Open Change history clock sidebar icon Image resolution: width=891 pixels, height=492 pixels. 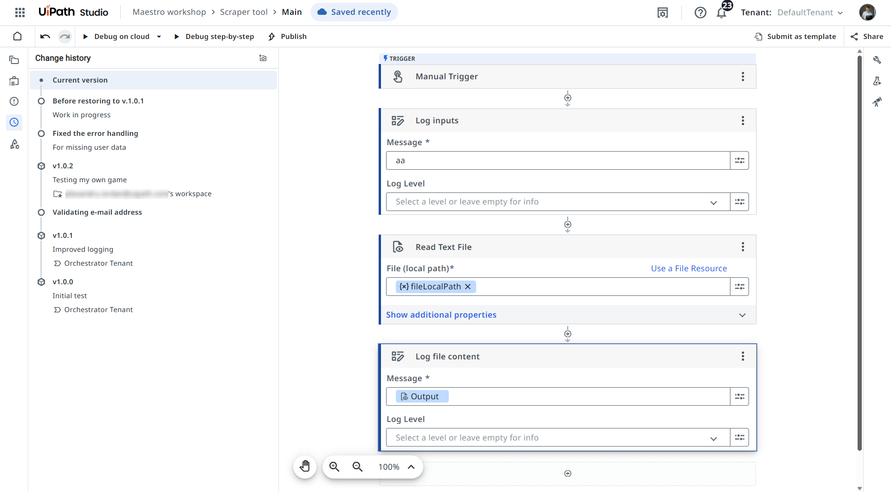tap(14, 122)
